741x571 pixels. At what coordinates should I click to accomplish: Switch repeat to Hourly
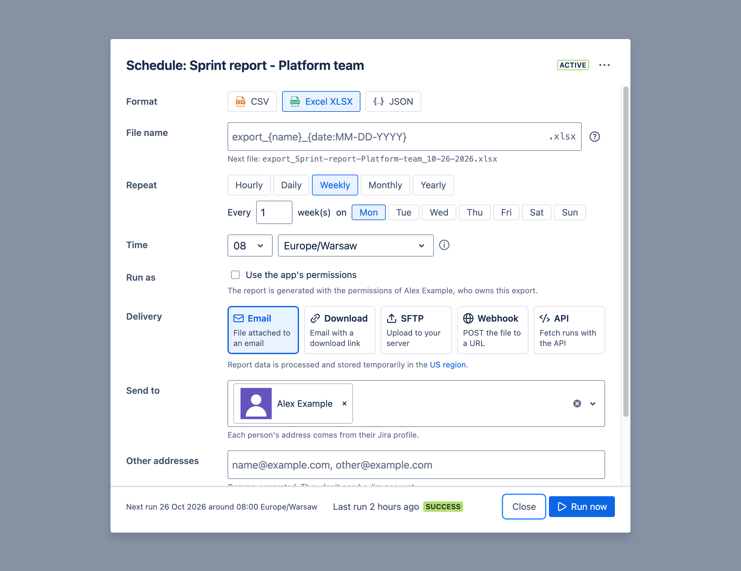click(x=249, y=185)
